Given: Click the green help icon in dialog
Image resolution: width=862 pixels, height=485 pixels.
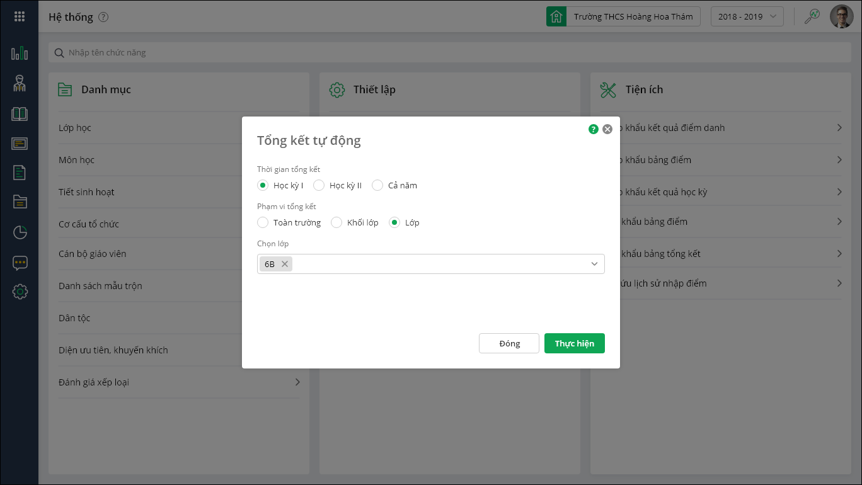Looking at the screenshot, I should [593, 129].
